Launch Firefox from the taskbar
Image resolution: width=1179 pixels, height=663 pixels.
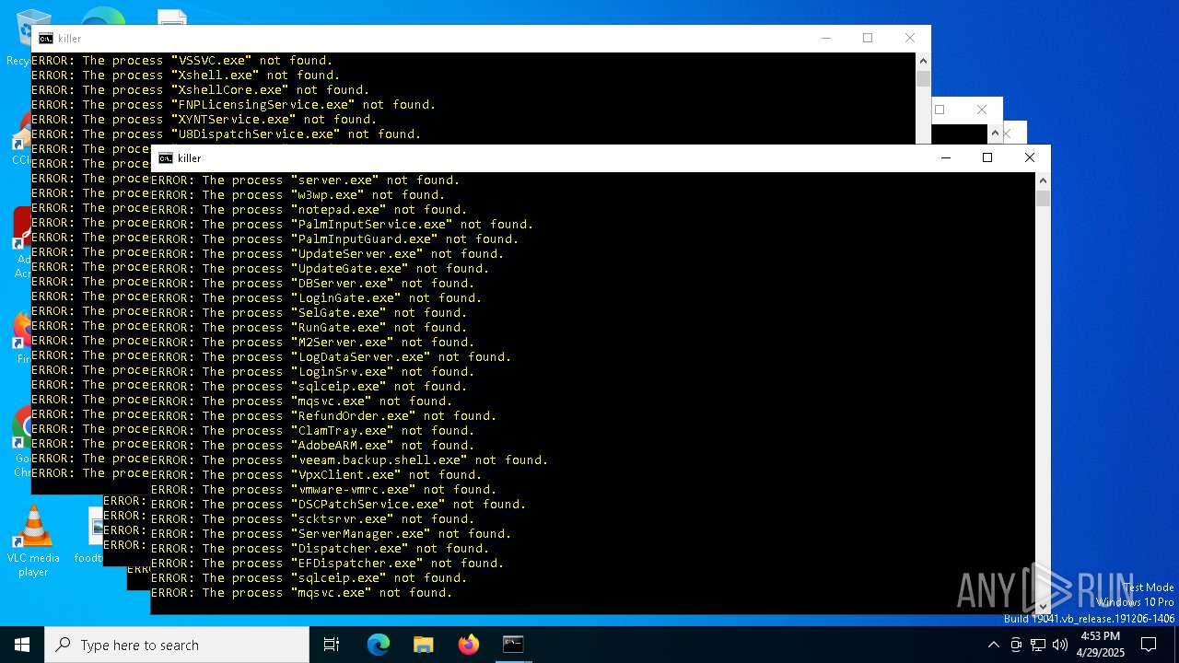coord(469,645)
